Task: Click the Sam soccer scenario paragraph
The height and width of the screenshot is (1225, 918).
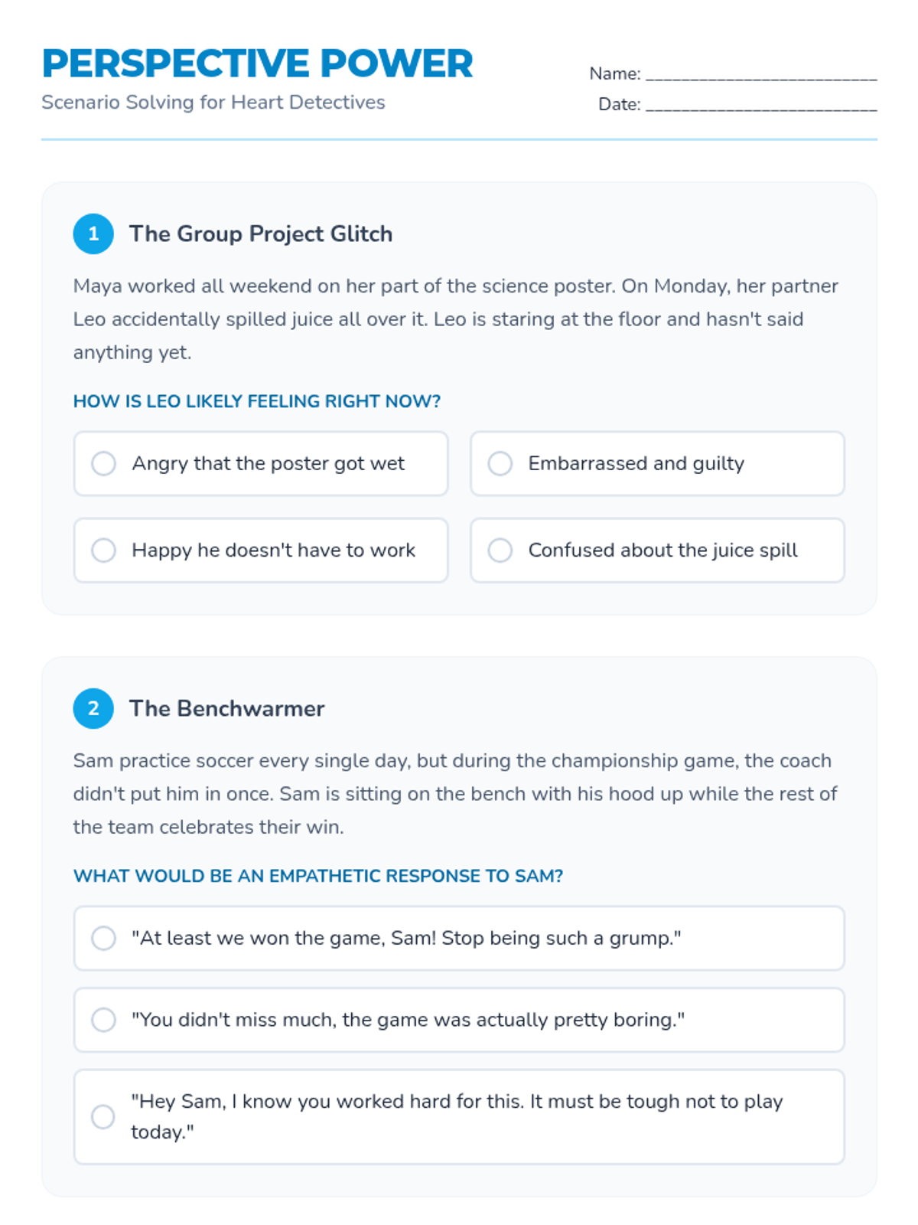Action: pyautogui.click(x=456, y=793)
